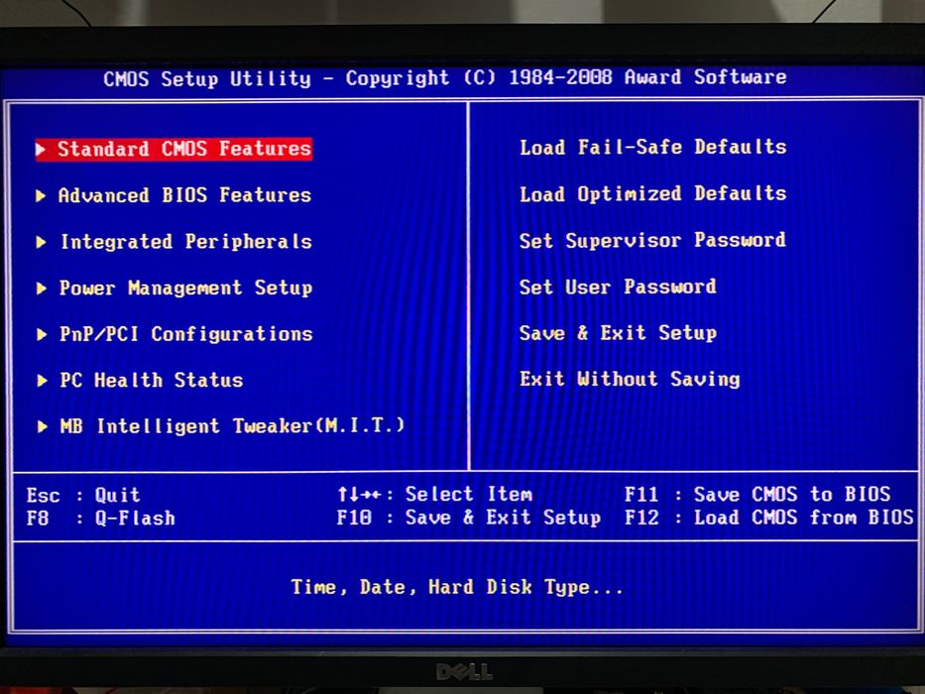Screen dimensions: 925x694
Task: Open Advanced BIOS Features
Action: click(x=184, y=195)
